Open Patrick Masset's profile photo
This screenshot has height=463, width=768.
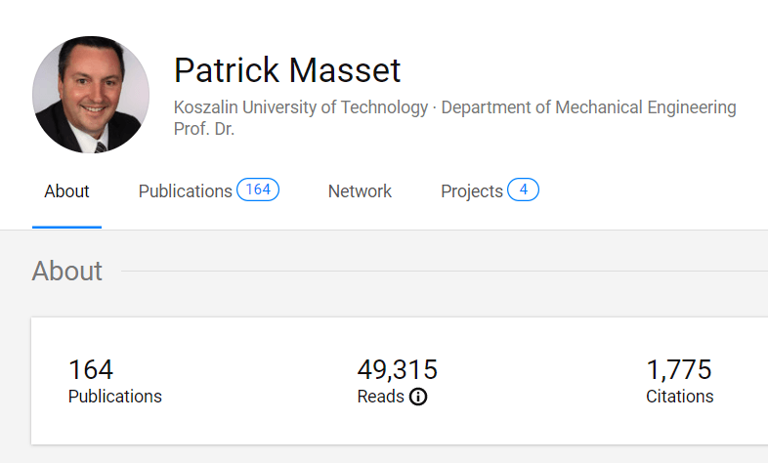91,95
